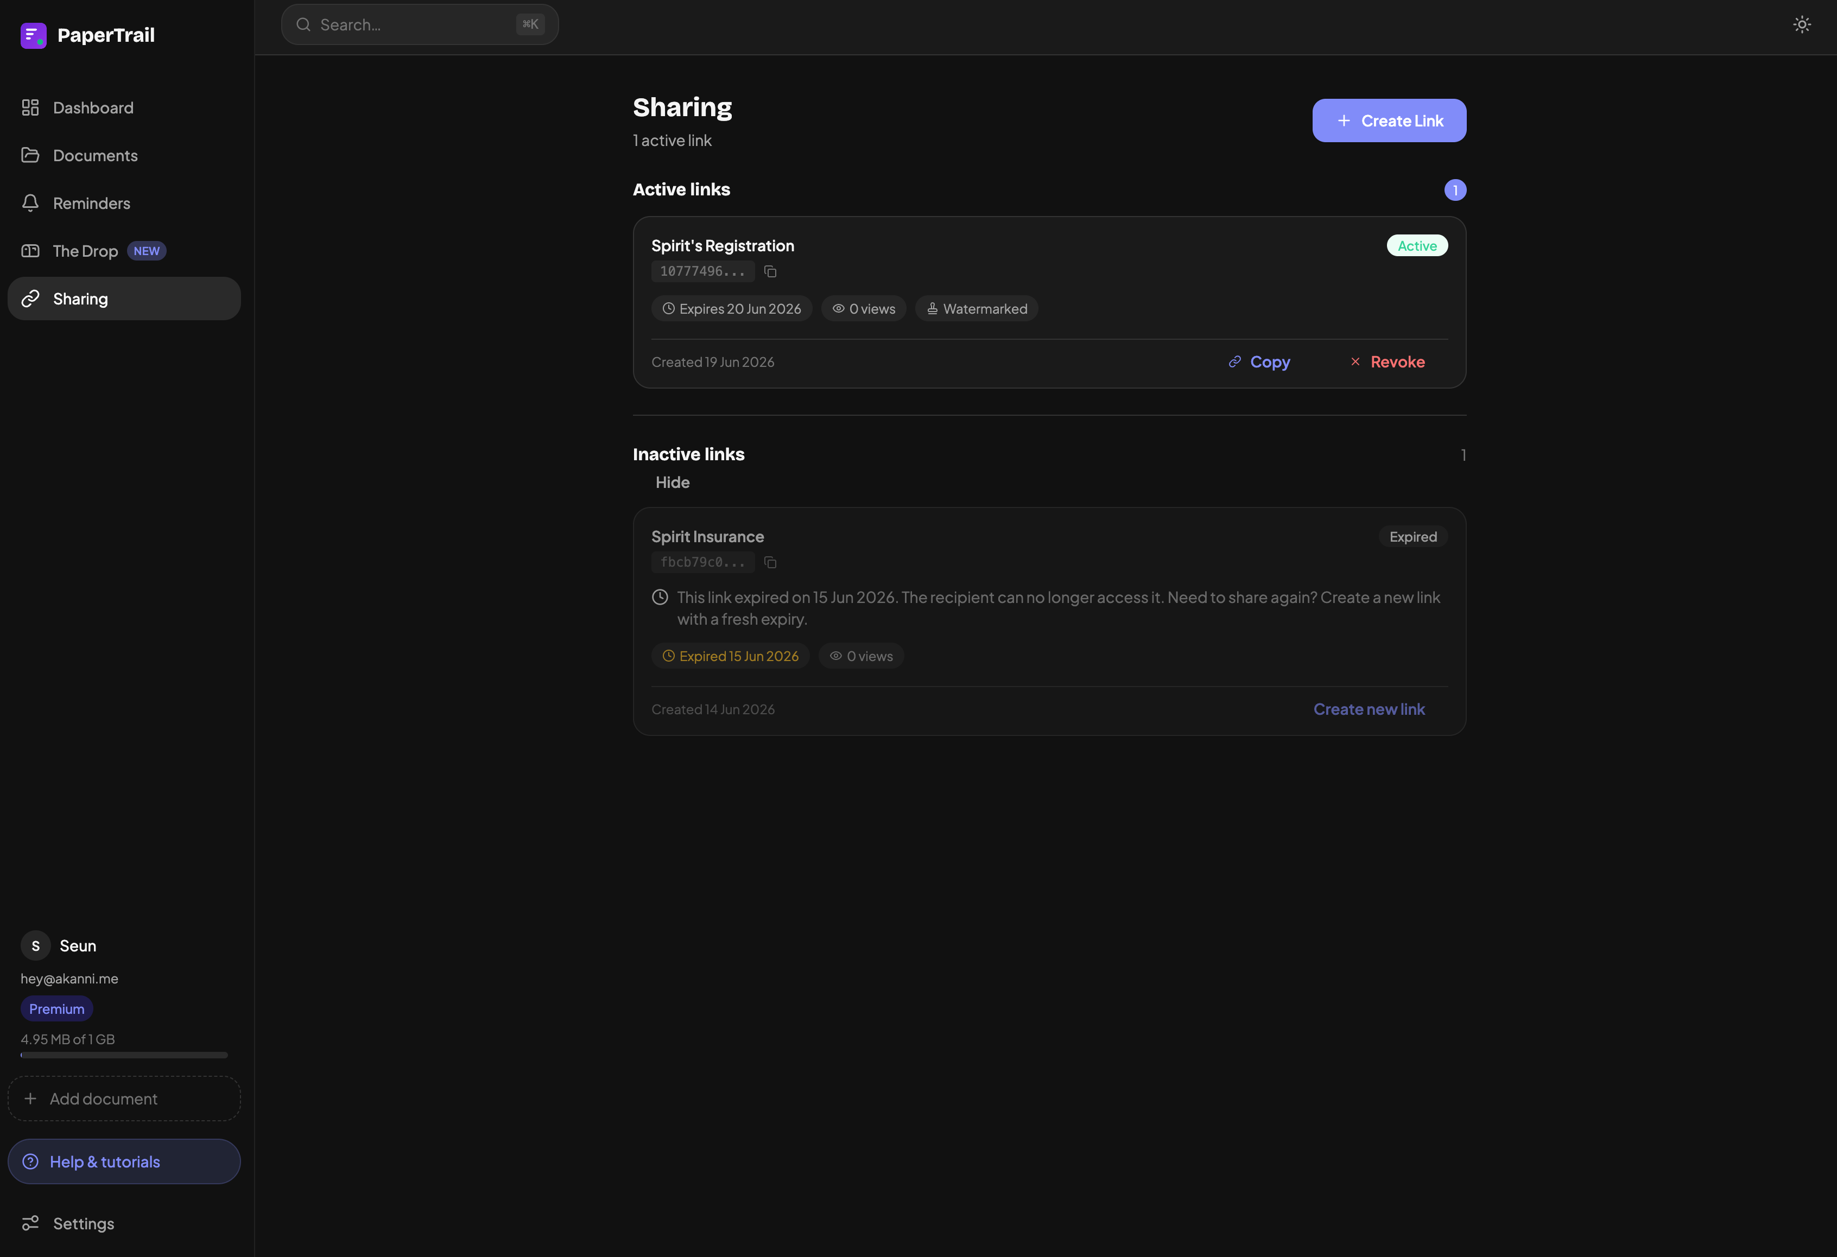Click the storage usage progress bar
Image resolution: width=1837 pixels, height=1257 pixels.
(x=124, y=1056)
